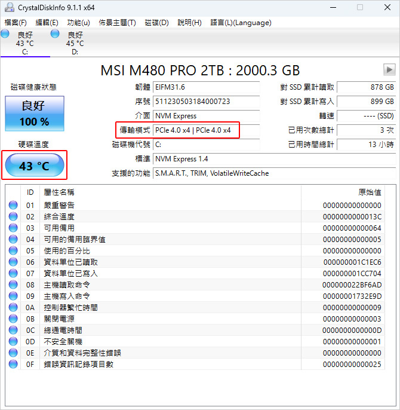Click status orb of row 01 嚴重警告
Screen dimensions: 400x410
[13, 205]
